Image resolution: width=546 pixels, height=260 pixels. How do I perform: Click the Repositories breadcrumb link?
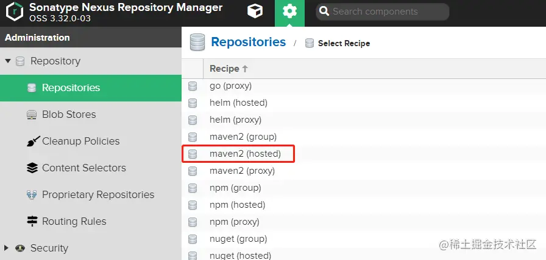coord(248,42)
